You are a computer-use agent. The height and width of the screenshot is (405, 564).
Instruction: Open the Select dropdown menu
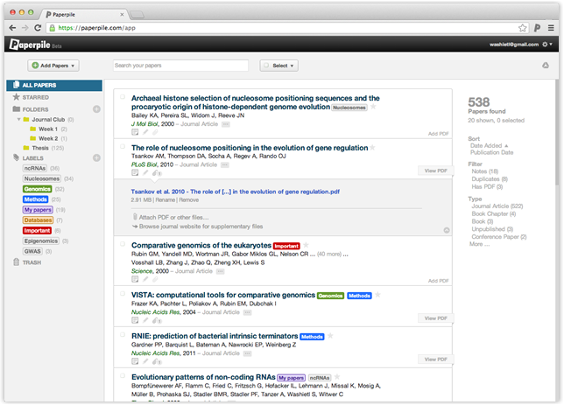click(x=279, y=66)
